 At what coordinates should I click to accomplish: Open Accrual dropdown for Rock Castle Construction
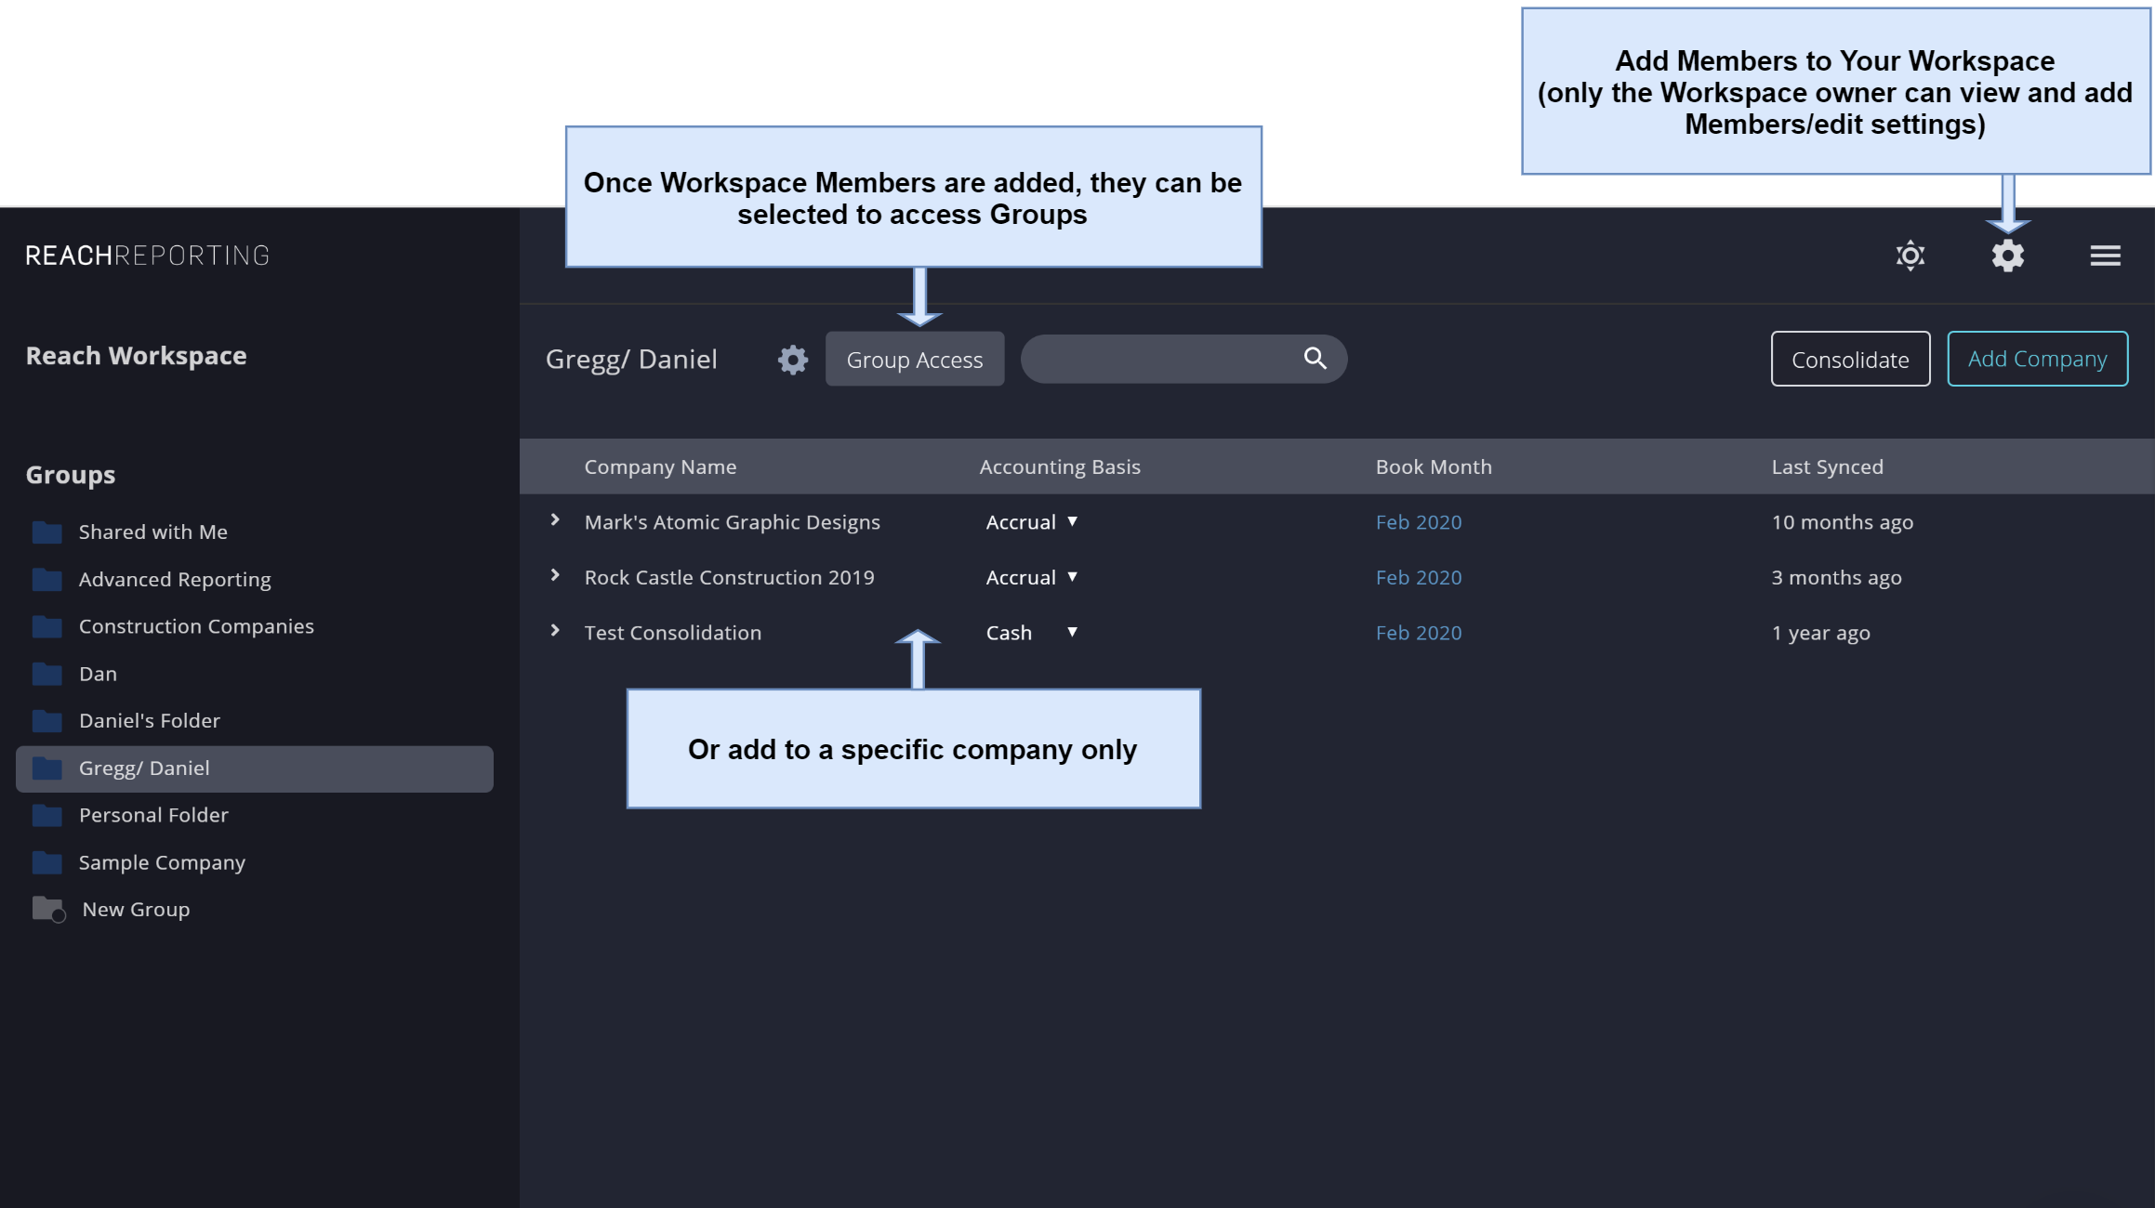1032,577
